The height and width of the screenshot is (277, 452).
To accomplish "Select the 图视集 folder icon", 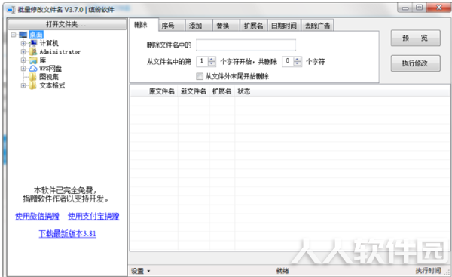I will pyautogui.click(x=33, y=77).
